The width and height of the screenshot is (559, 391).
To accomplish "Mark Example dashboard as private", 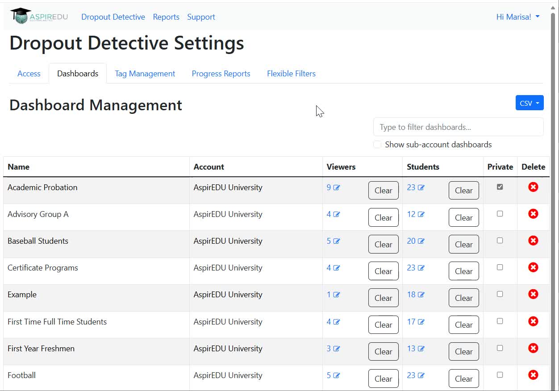I will coord(500,294).
